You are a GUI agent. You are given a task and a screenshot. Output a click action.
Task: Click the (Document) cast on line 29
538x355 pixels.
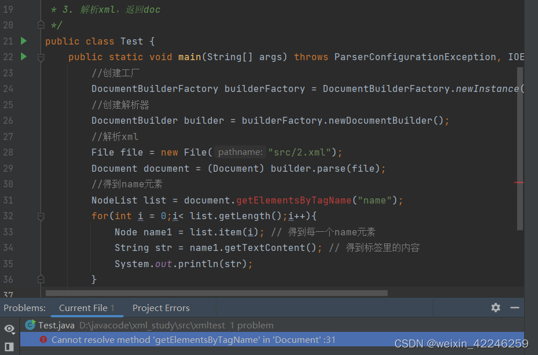click(235, 168)
